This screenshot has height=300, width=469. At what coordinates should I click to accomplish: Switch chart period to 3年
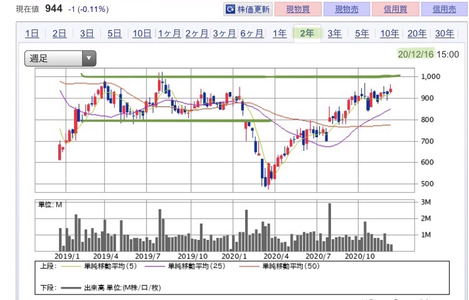(x=335, y=33)
